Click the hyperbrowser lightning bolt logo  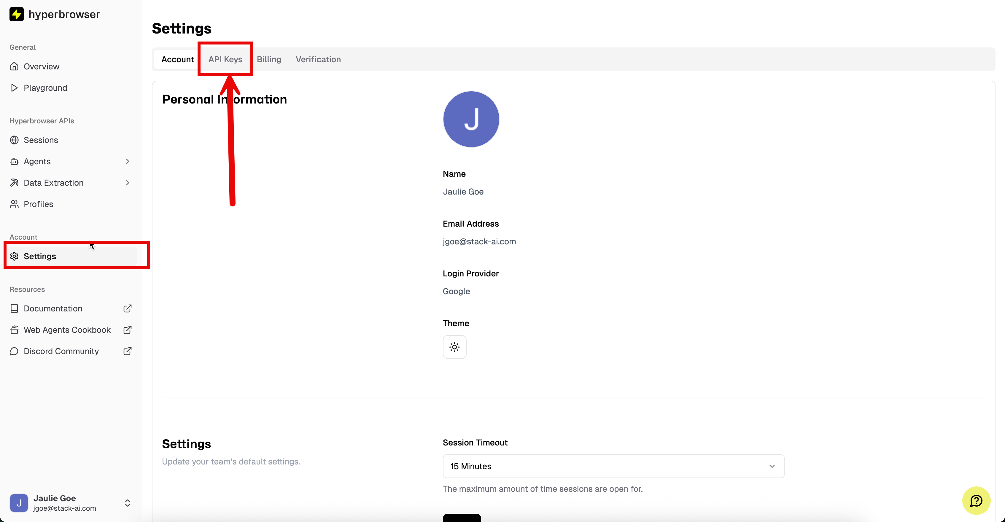pos(16,15)
